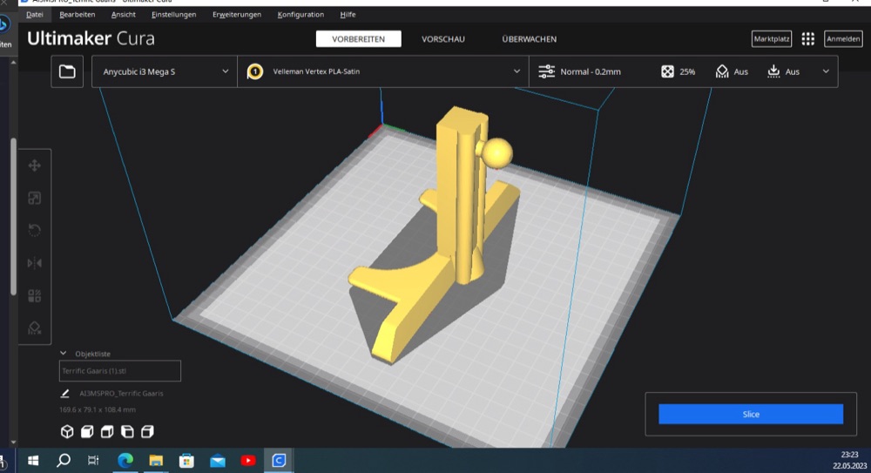Click Cura icon in taskbar
The height and width of the screenshot is (473, 871).
pyautogui.click(x=279, y=460)
